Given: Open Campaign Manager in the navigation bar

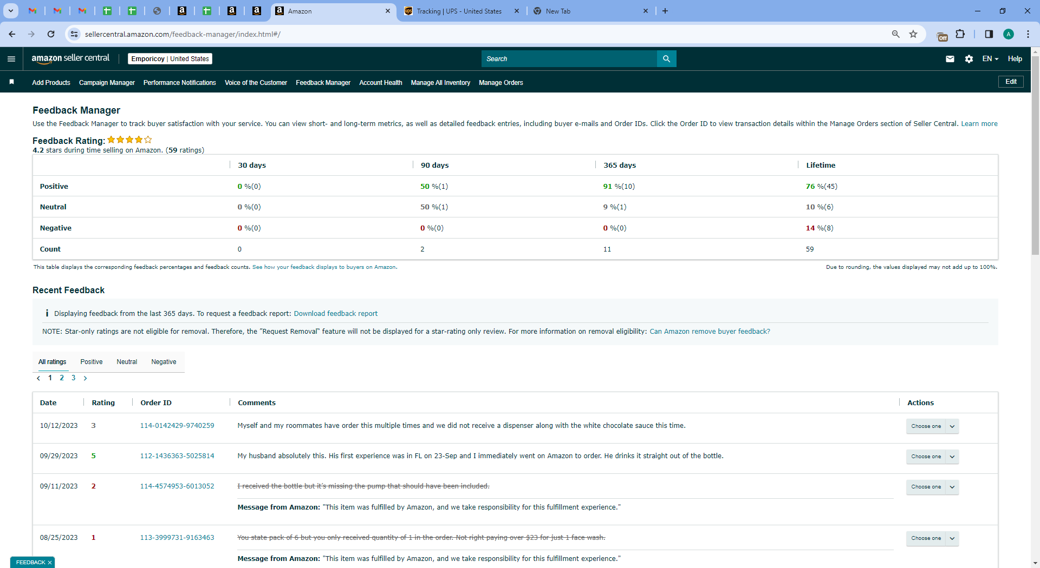Looking at the screenshot, I should [x=107, y=83].
